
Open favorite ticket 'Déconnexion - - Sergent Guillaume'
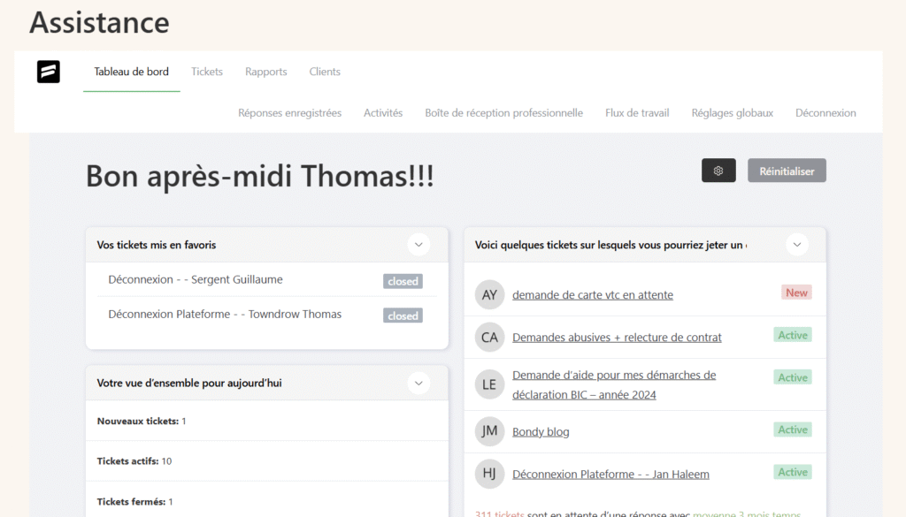(x=196, y=279)
